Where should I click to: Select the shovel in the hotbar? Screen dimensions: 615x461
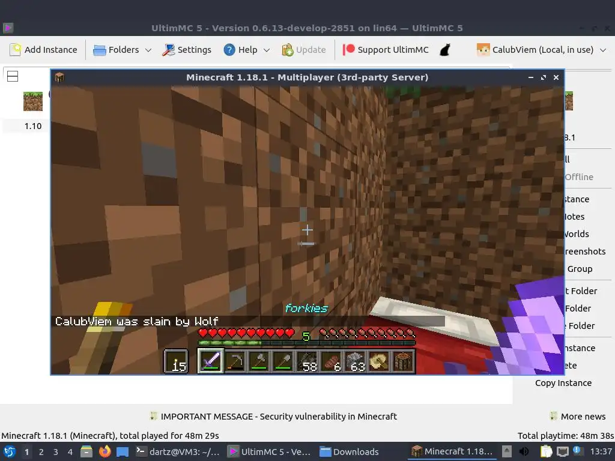[x=283, y=361]
